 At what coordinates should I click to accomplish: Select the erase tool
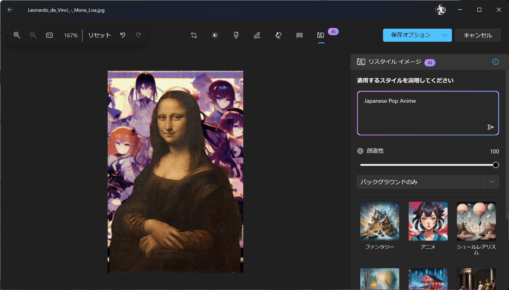coord(278,35)
